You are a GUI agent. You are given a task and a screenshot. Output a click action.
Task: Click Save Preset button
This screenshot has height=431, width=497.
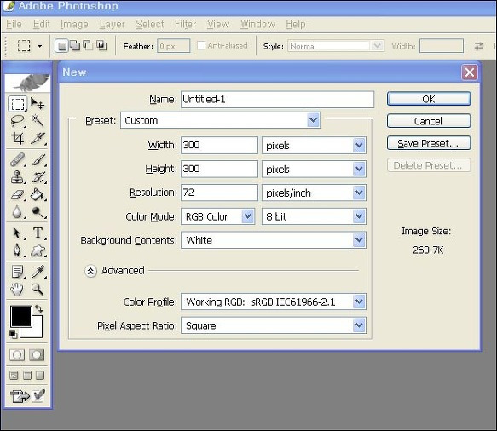(429, 143)
